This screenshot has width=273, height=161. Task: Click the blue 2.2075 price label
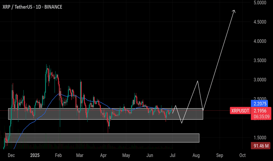click(x=260, y=104)
